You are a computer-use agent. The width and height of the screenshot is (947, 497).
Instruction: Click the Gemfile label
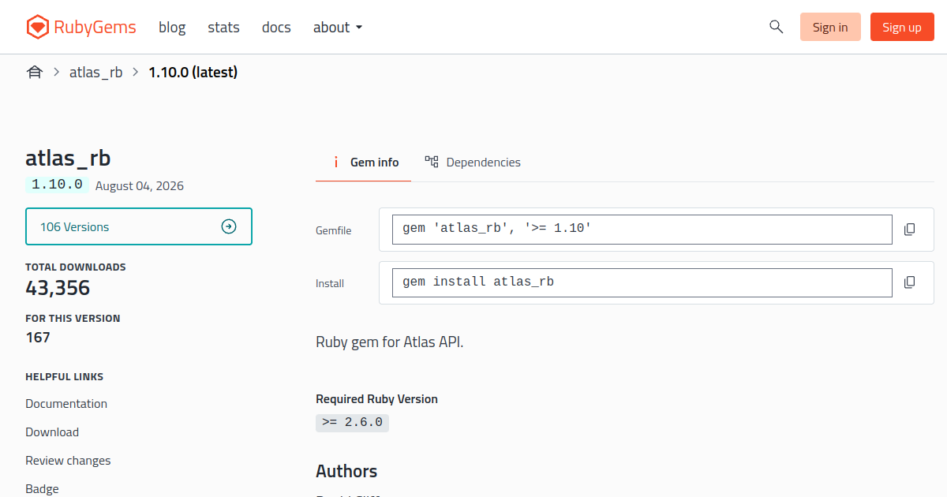click(334, 231)
